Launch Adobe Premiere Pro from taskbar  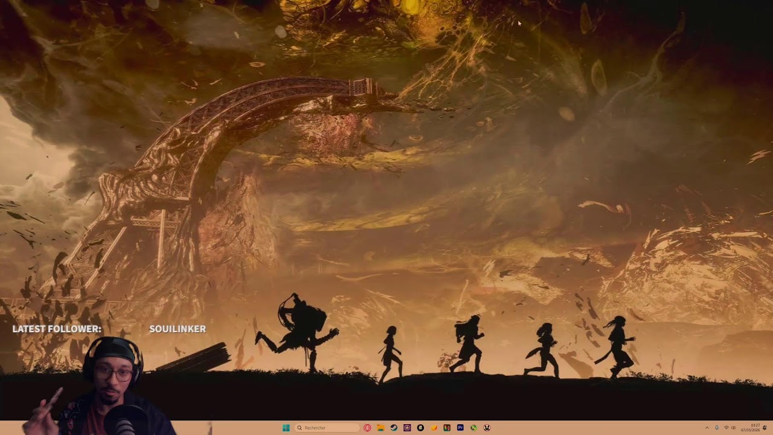[x=460, y=428]
